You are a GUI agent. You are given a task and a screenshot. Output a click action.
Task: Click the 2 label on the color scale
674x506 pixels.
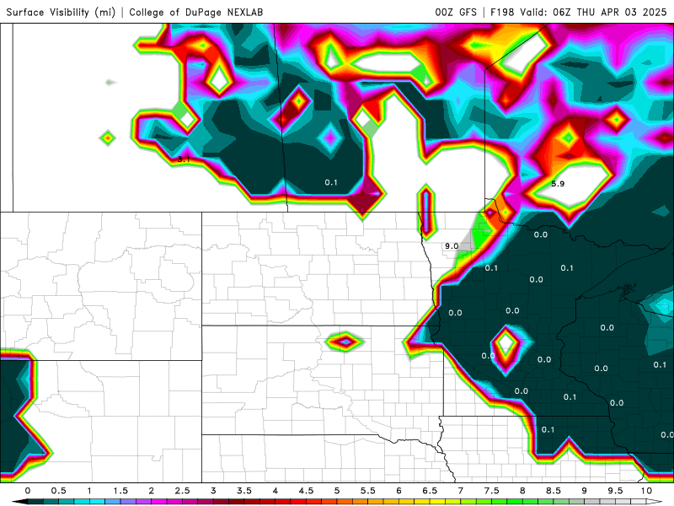pos(152,491)
